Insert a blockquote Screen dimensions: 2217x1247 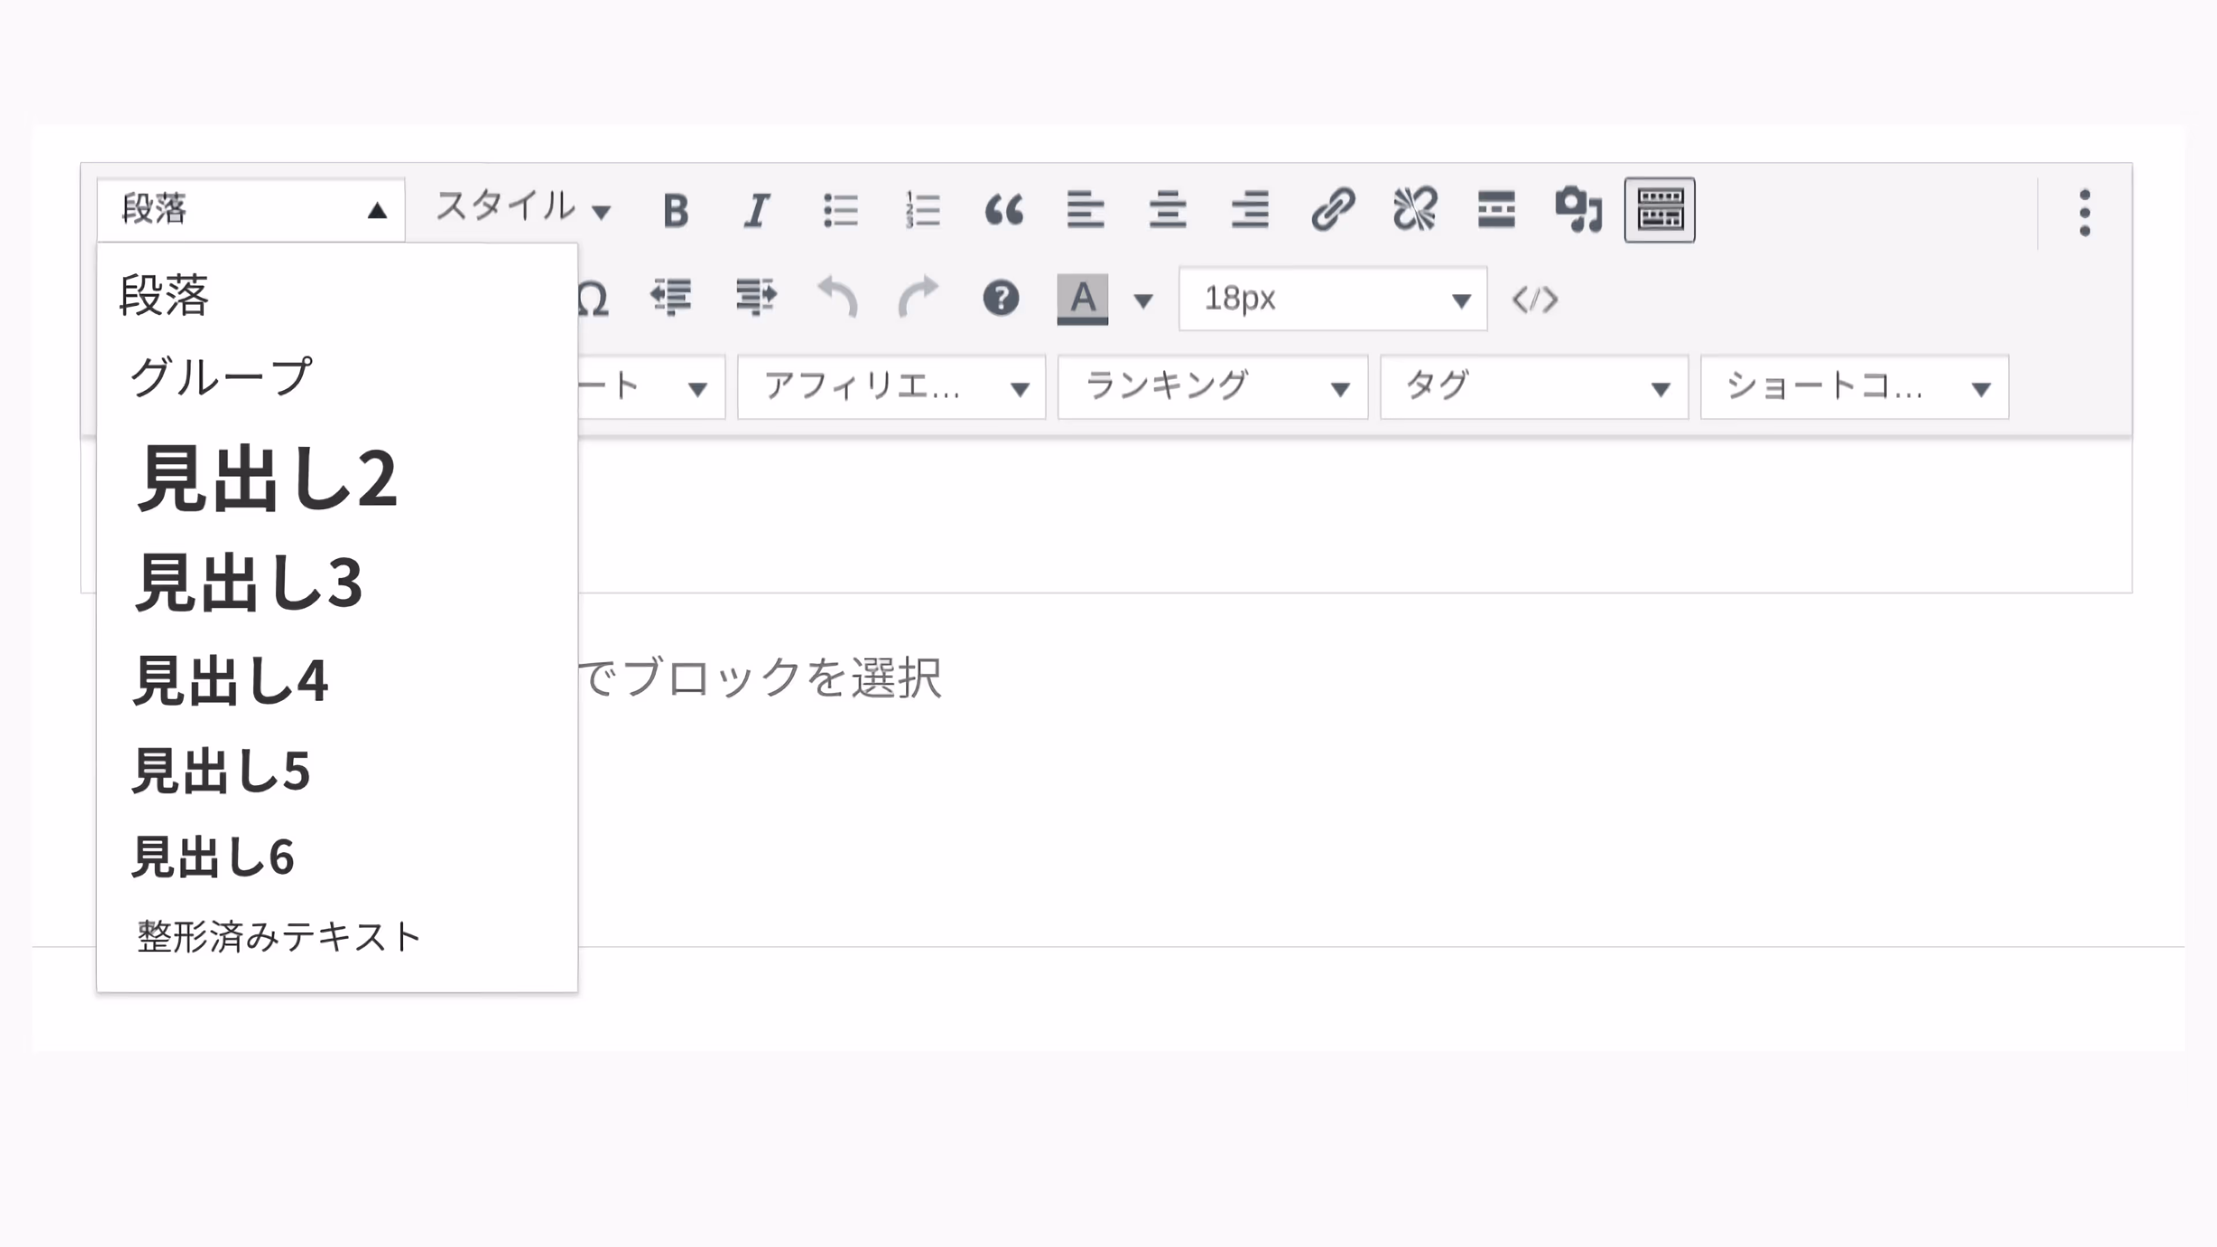(x=1003, y=210)
